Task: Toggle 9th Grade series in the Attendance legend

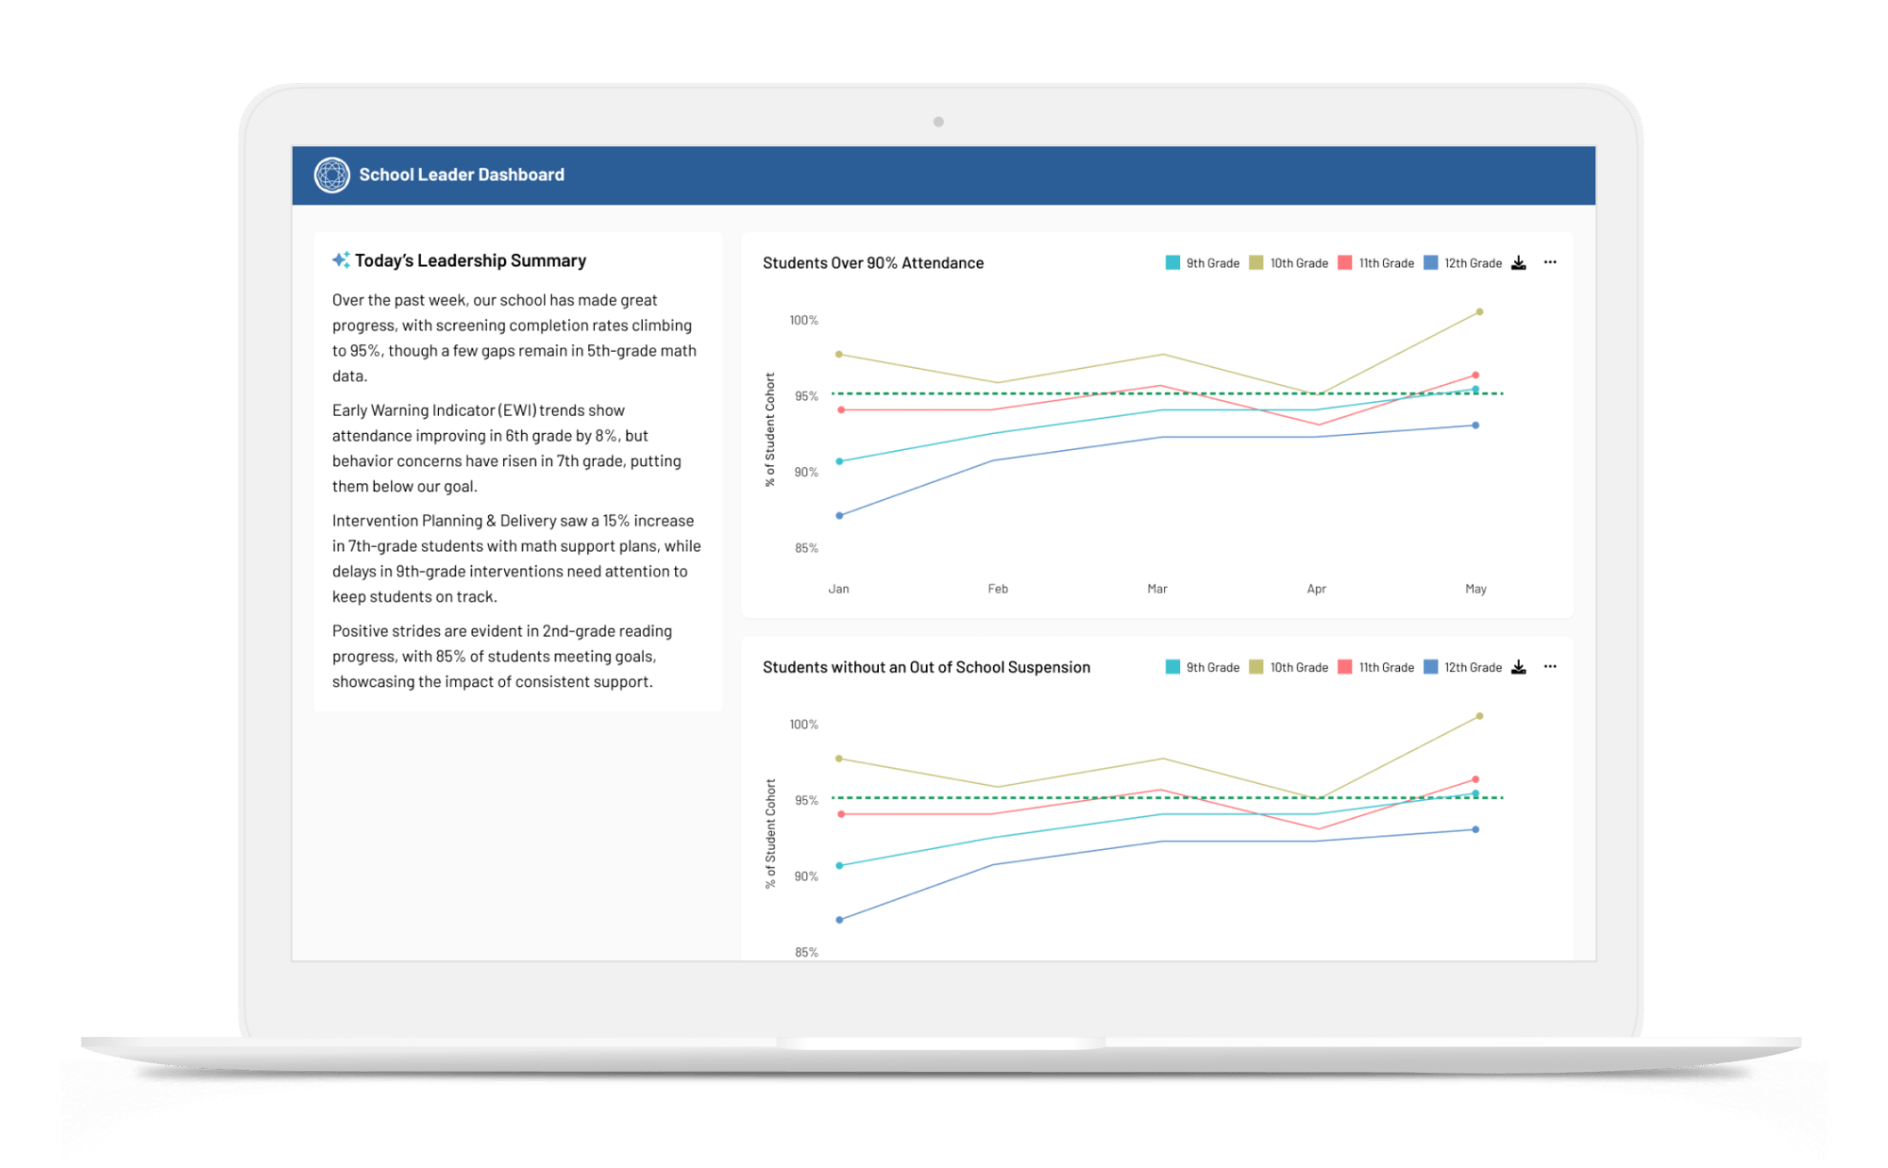Action: coord(1202,263)
